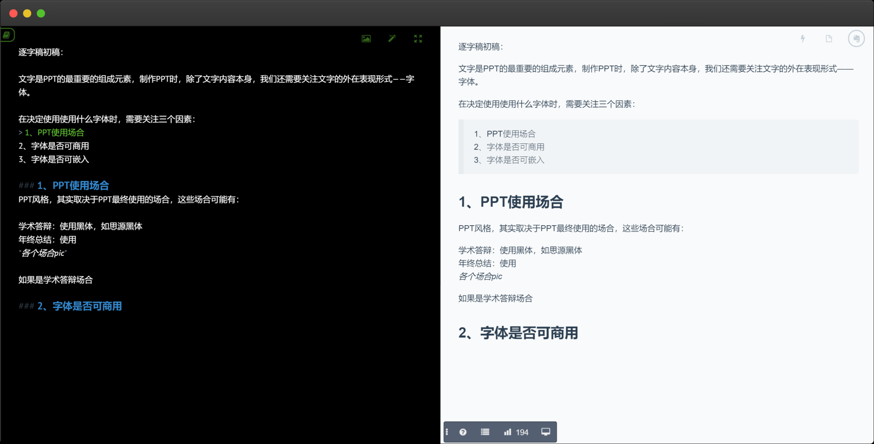Click 'PPT风格,其实取决于' line in editor
The width and height of the screenshot is (874, 444).
(129, 199)
